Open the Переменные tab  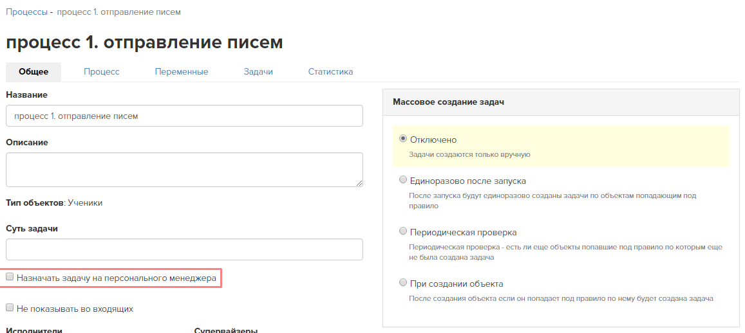pyautogui.click(x=182, y=72)
